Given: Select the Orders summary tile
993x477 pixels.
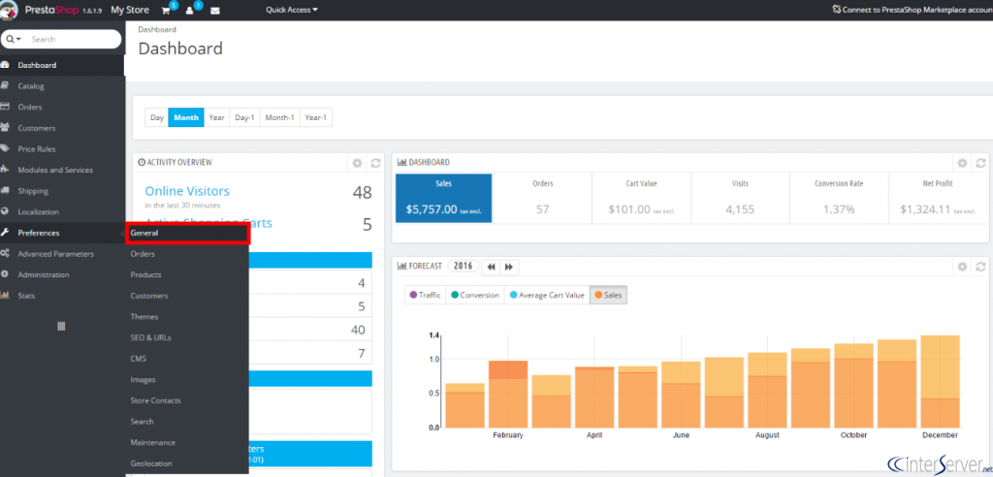Looking at the screenshot, I should pos(543,199).
